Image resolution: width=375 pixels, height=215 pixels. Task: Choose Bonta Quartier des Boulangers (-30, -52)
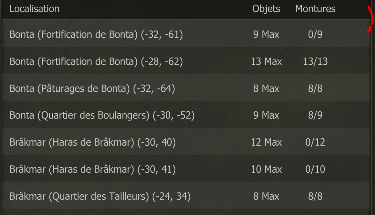pyautogui.click(x=186, y=114)
